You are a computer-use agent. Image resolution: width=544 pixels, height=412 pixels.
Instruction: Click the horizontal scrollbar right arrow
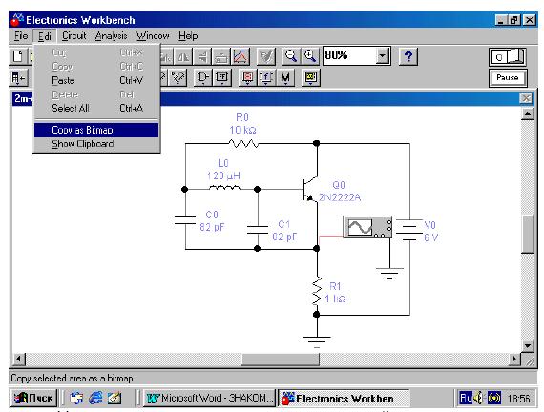click(x=514, y=359)
